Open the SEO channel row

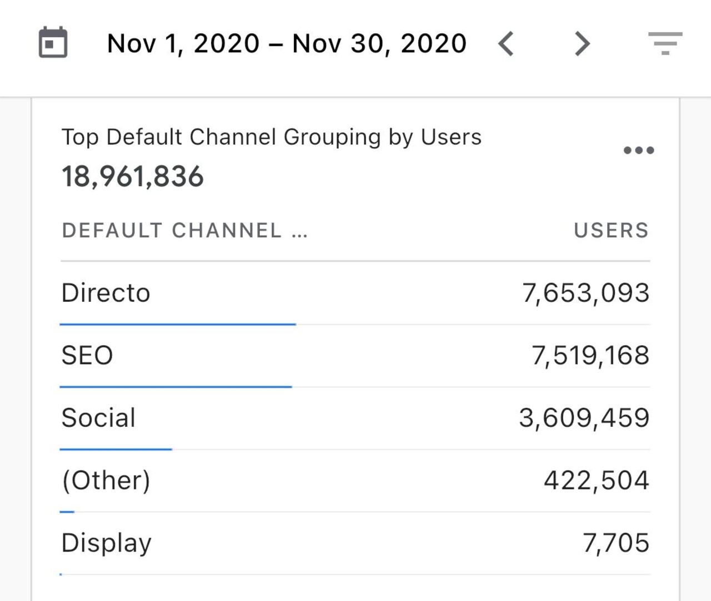coord(87,355)
